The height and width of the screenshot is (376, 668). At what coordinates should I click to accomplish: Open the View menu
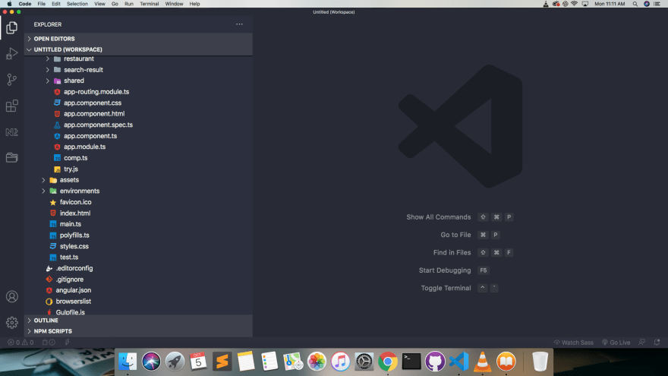click(x=99, y=4)
